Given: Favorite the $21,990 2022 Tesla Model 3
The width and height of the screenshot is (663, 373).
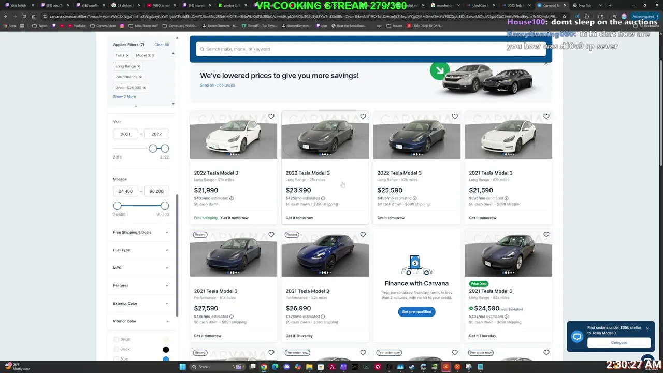Looking at the screenshot, I should 271,117.
